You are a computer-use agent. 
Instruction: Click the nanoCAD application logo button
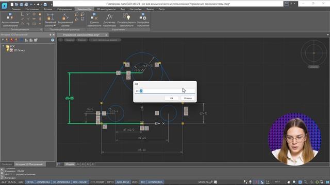[4, 6]
